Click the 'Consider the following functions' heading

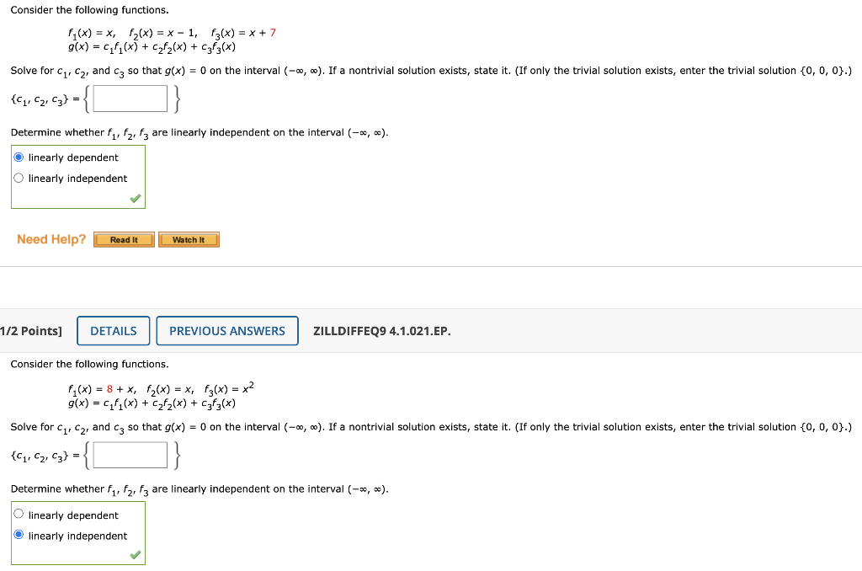pos(88,9)
